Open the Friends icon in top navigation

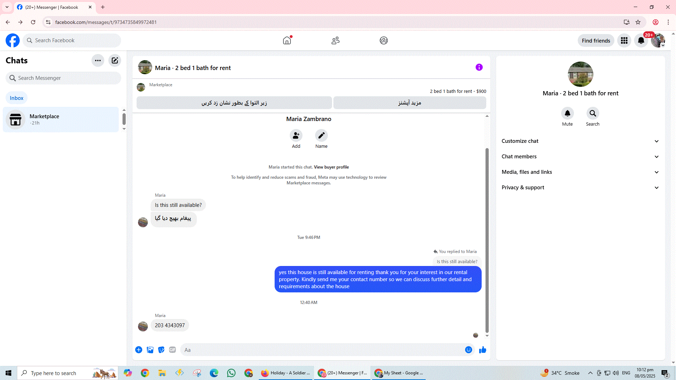[336, 40]
